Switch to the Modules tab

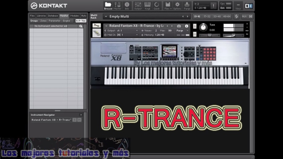[75, 16]
